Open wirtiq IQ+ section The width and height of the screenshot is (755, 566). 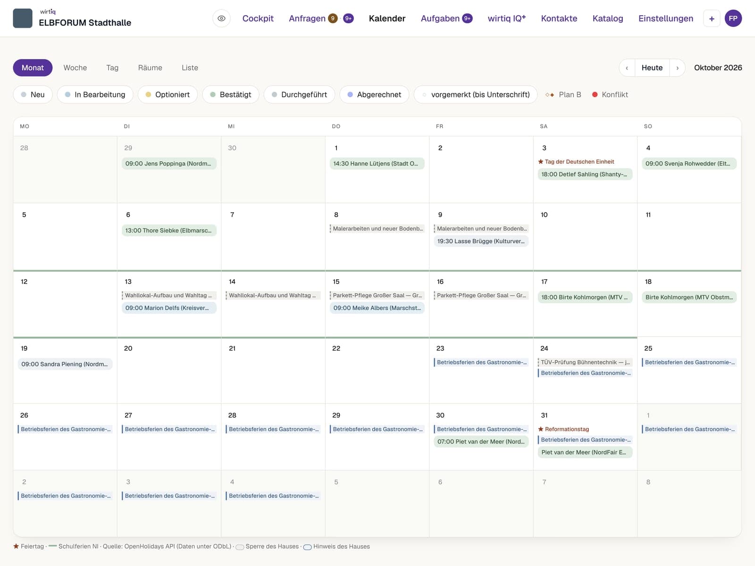click(x=506, y=18)
